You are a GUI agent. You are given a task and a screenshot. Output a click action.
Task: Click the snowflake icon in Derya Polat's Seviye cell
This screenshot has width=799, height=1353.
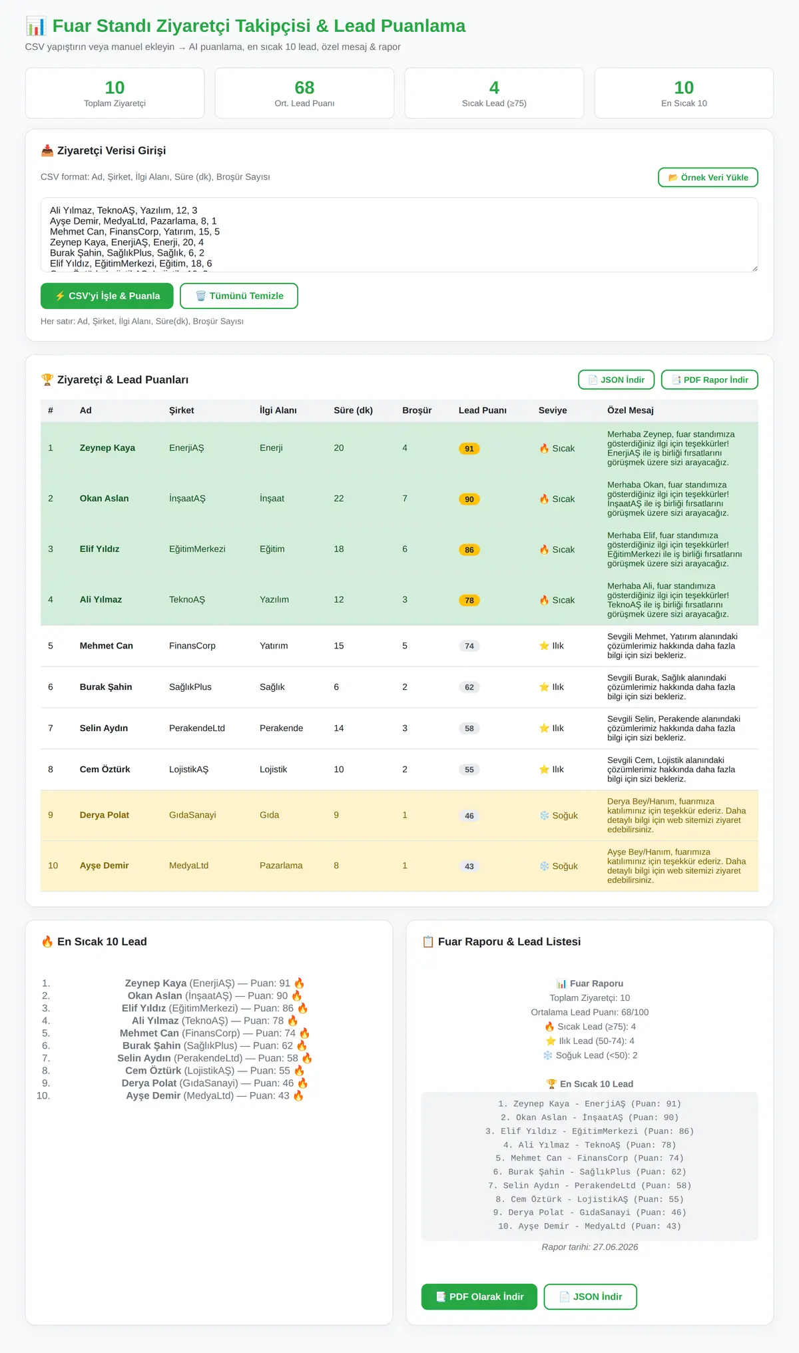point(544,815)
